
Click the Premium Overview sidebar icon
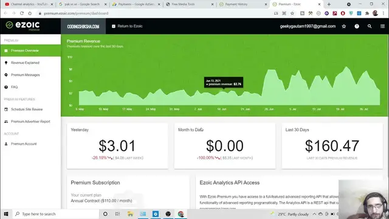click(x=6, y=50)
